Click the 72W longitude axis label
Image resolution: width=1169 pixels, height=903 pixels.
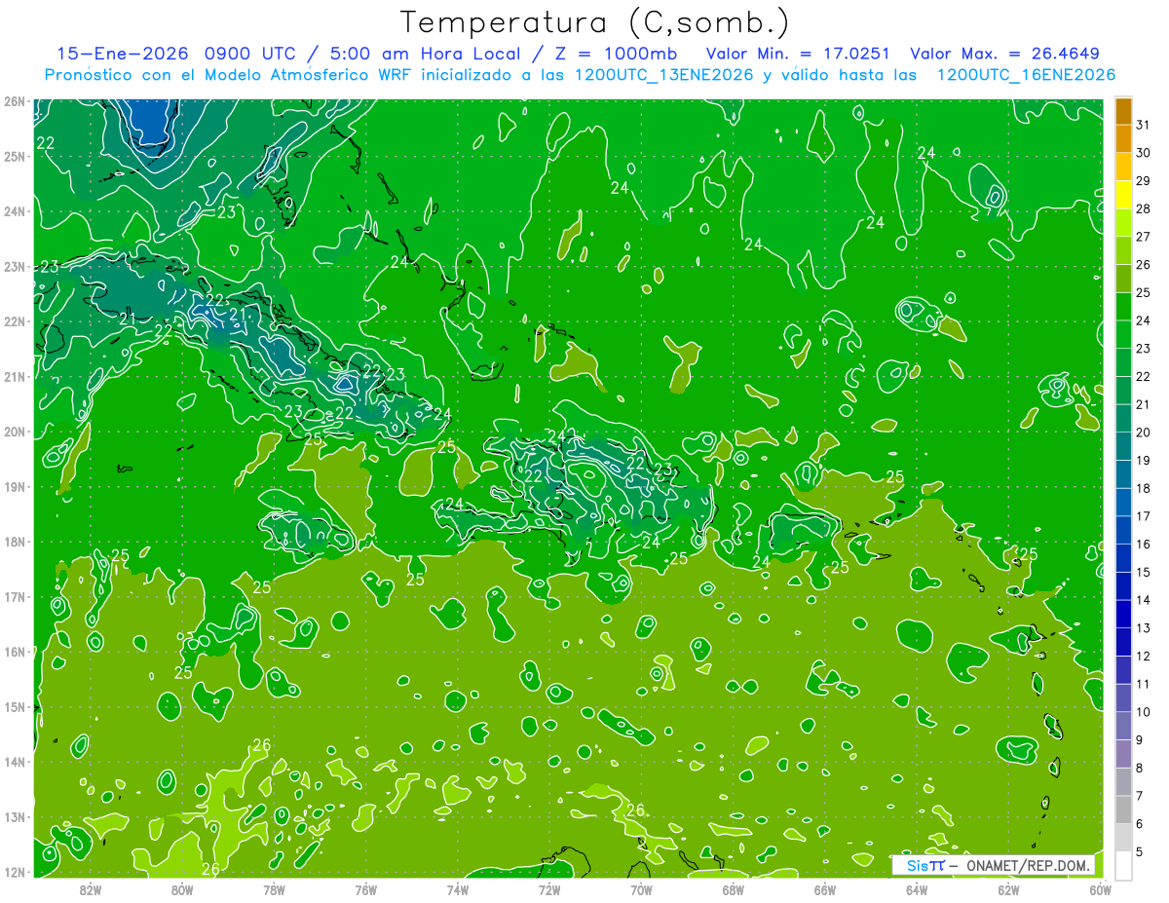coord(549,889)
